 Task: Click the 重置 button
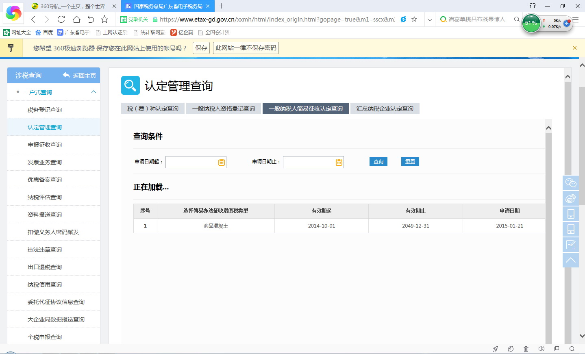coord(410,161)
